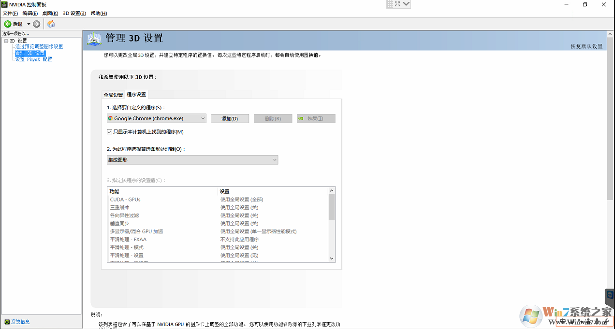The image size is (615, 329).
Task: Click the 添加(D) button
Action: (x=230, y=118)
